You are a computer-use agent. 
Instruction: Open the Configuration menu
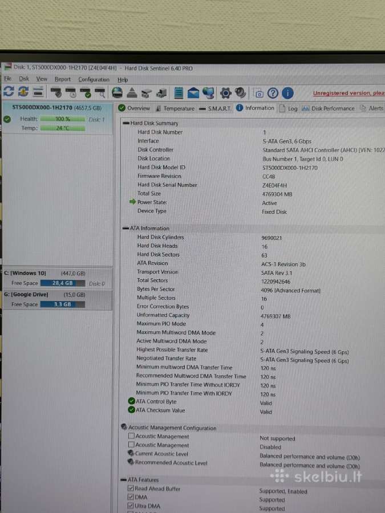94,79
